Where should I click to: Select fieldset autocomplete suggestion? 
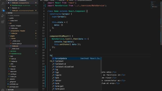tap(77, 61)
